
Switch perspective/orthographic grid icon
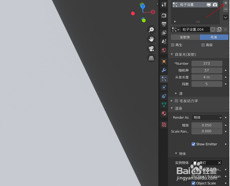[151, 58]
